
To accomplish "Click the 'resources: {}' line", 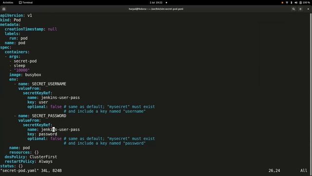I will coord(24,152).
